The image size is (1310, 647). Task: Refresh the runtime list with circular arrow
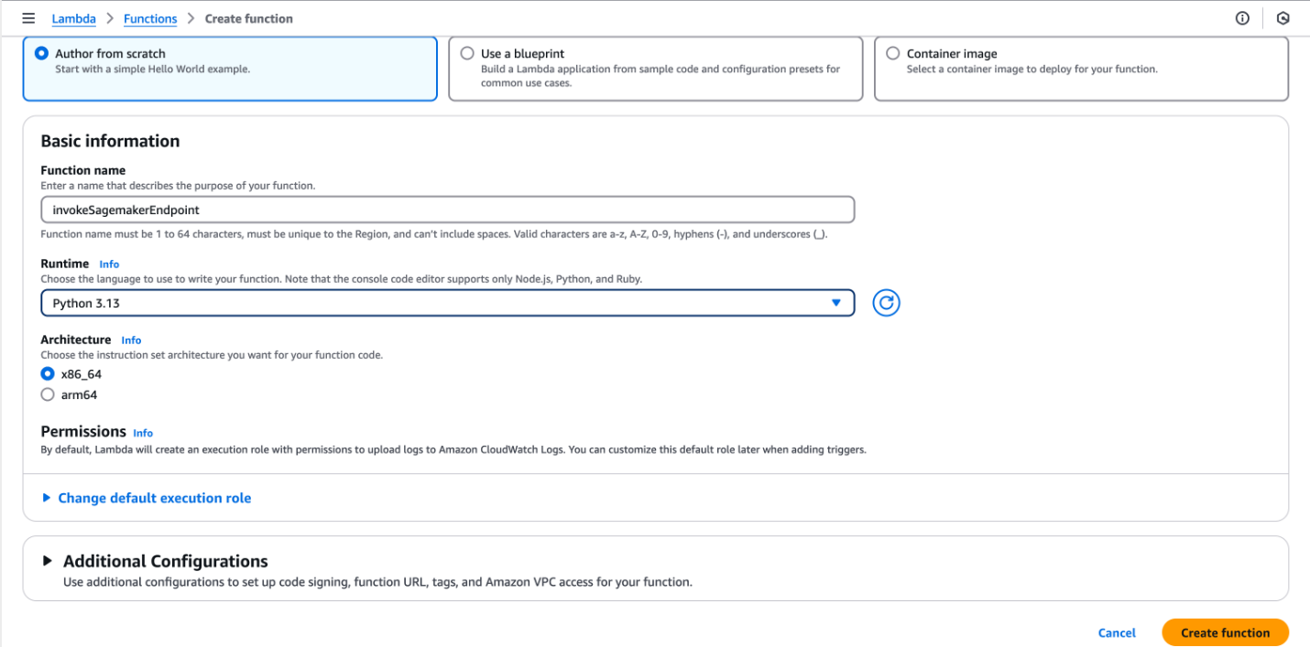pyautogui.click(x=886, y=303)
